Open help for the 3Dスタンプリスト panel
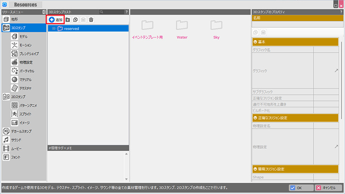Screen dimensions: 345x194 [126, 12]
